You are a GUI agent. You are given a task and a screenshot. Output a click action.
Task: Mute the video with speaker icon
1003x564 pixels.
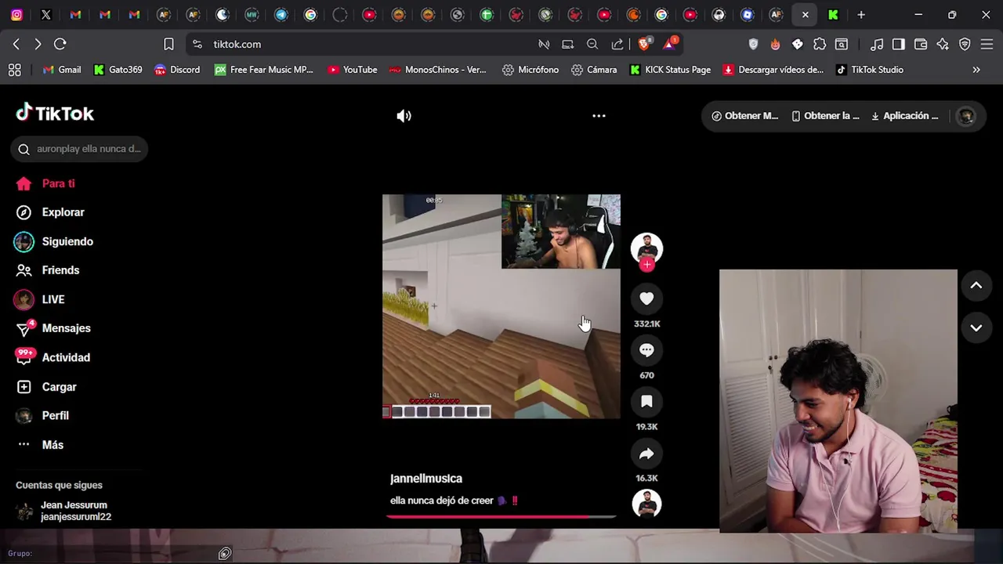tap(404, 116)
